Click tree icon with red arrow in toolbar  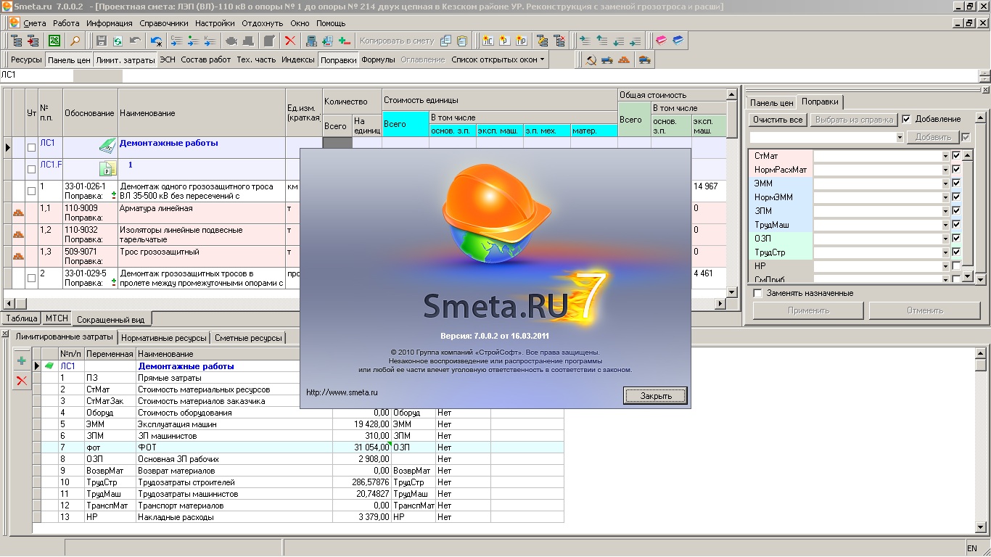pos(33,41)
